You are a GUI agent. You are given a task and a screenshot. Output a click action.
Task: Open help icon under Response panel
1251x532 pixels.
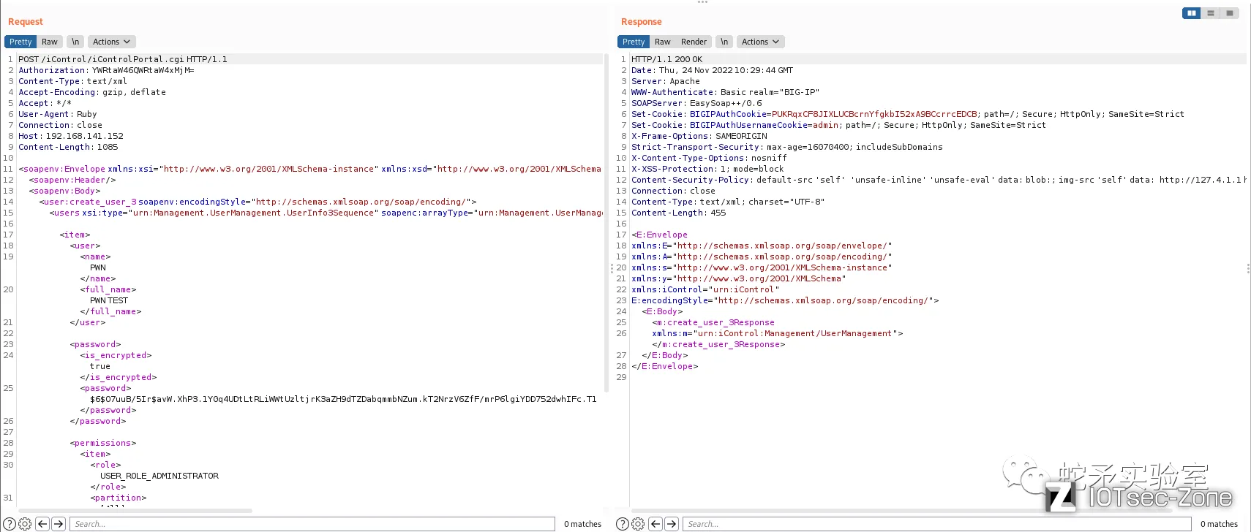tap(623, 524)
